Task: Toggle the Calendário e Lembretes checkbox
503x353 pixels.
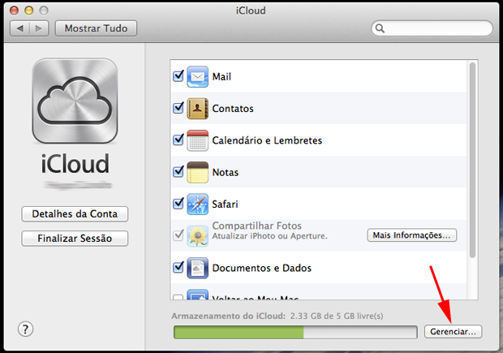Action: (x=178, y=140)
